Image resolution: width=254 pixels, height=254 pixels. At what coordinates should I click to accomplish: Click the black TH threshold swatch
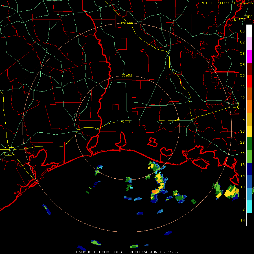(x=249, y=220)
